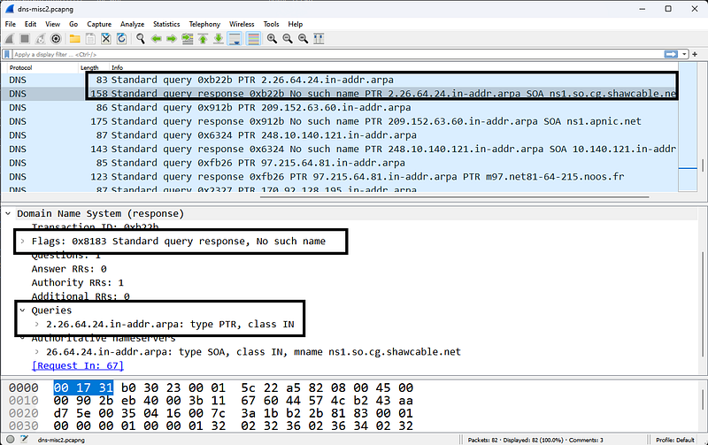This screenshot has height=445, width=708.
Task: Open a capture file via folder icon
Action: (75, 39)
